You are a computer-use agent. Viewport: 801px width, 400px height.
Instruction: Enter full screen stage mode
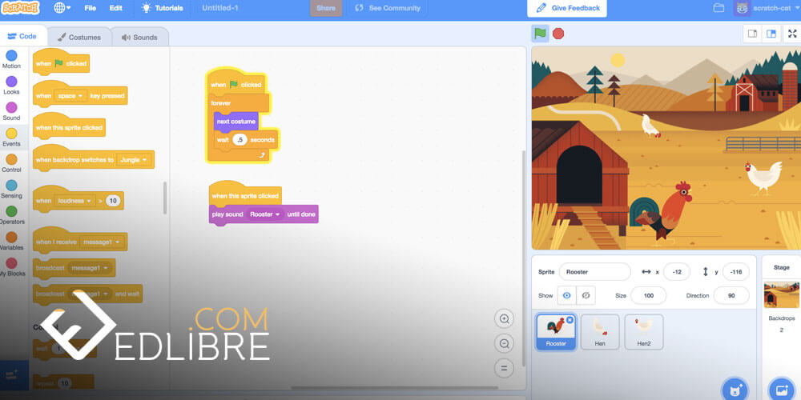[x=792, y=34]
